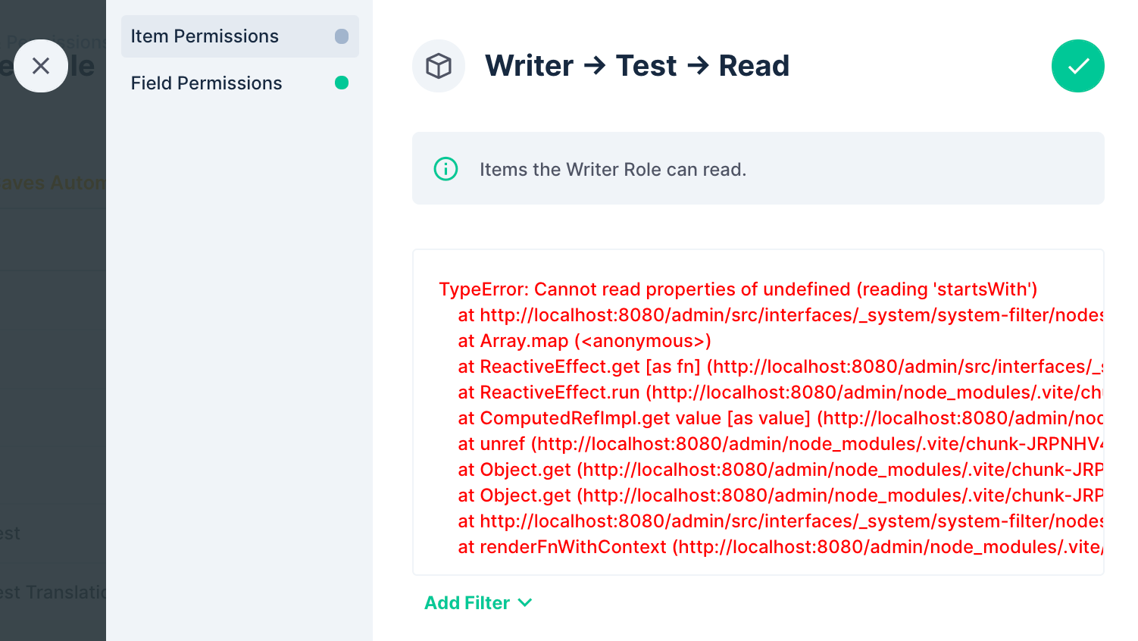Click the 'at ReactiveEffect.get [as fn]' line
The width and height of the screenshot is (1138, 641).
780,367
